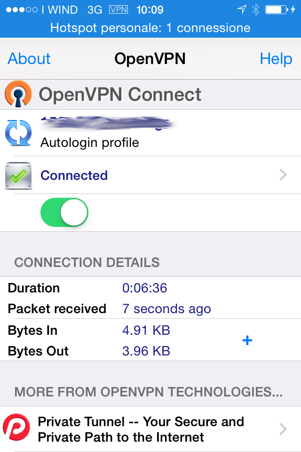Image resolution: width=301 pixels, height=452 pixels.
Task: Tap the red Private Tunnel logo icon
Action: coord(16,427)
